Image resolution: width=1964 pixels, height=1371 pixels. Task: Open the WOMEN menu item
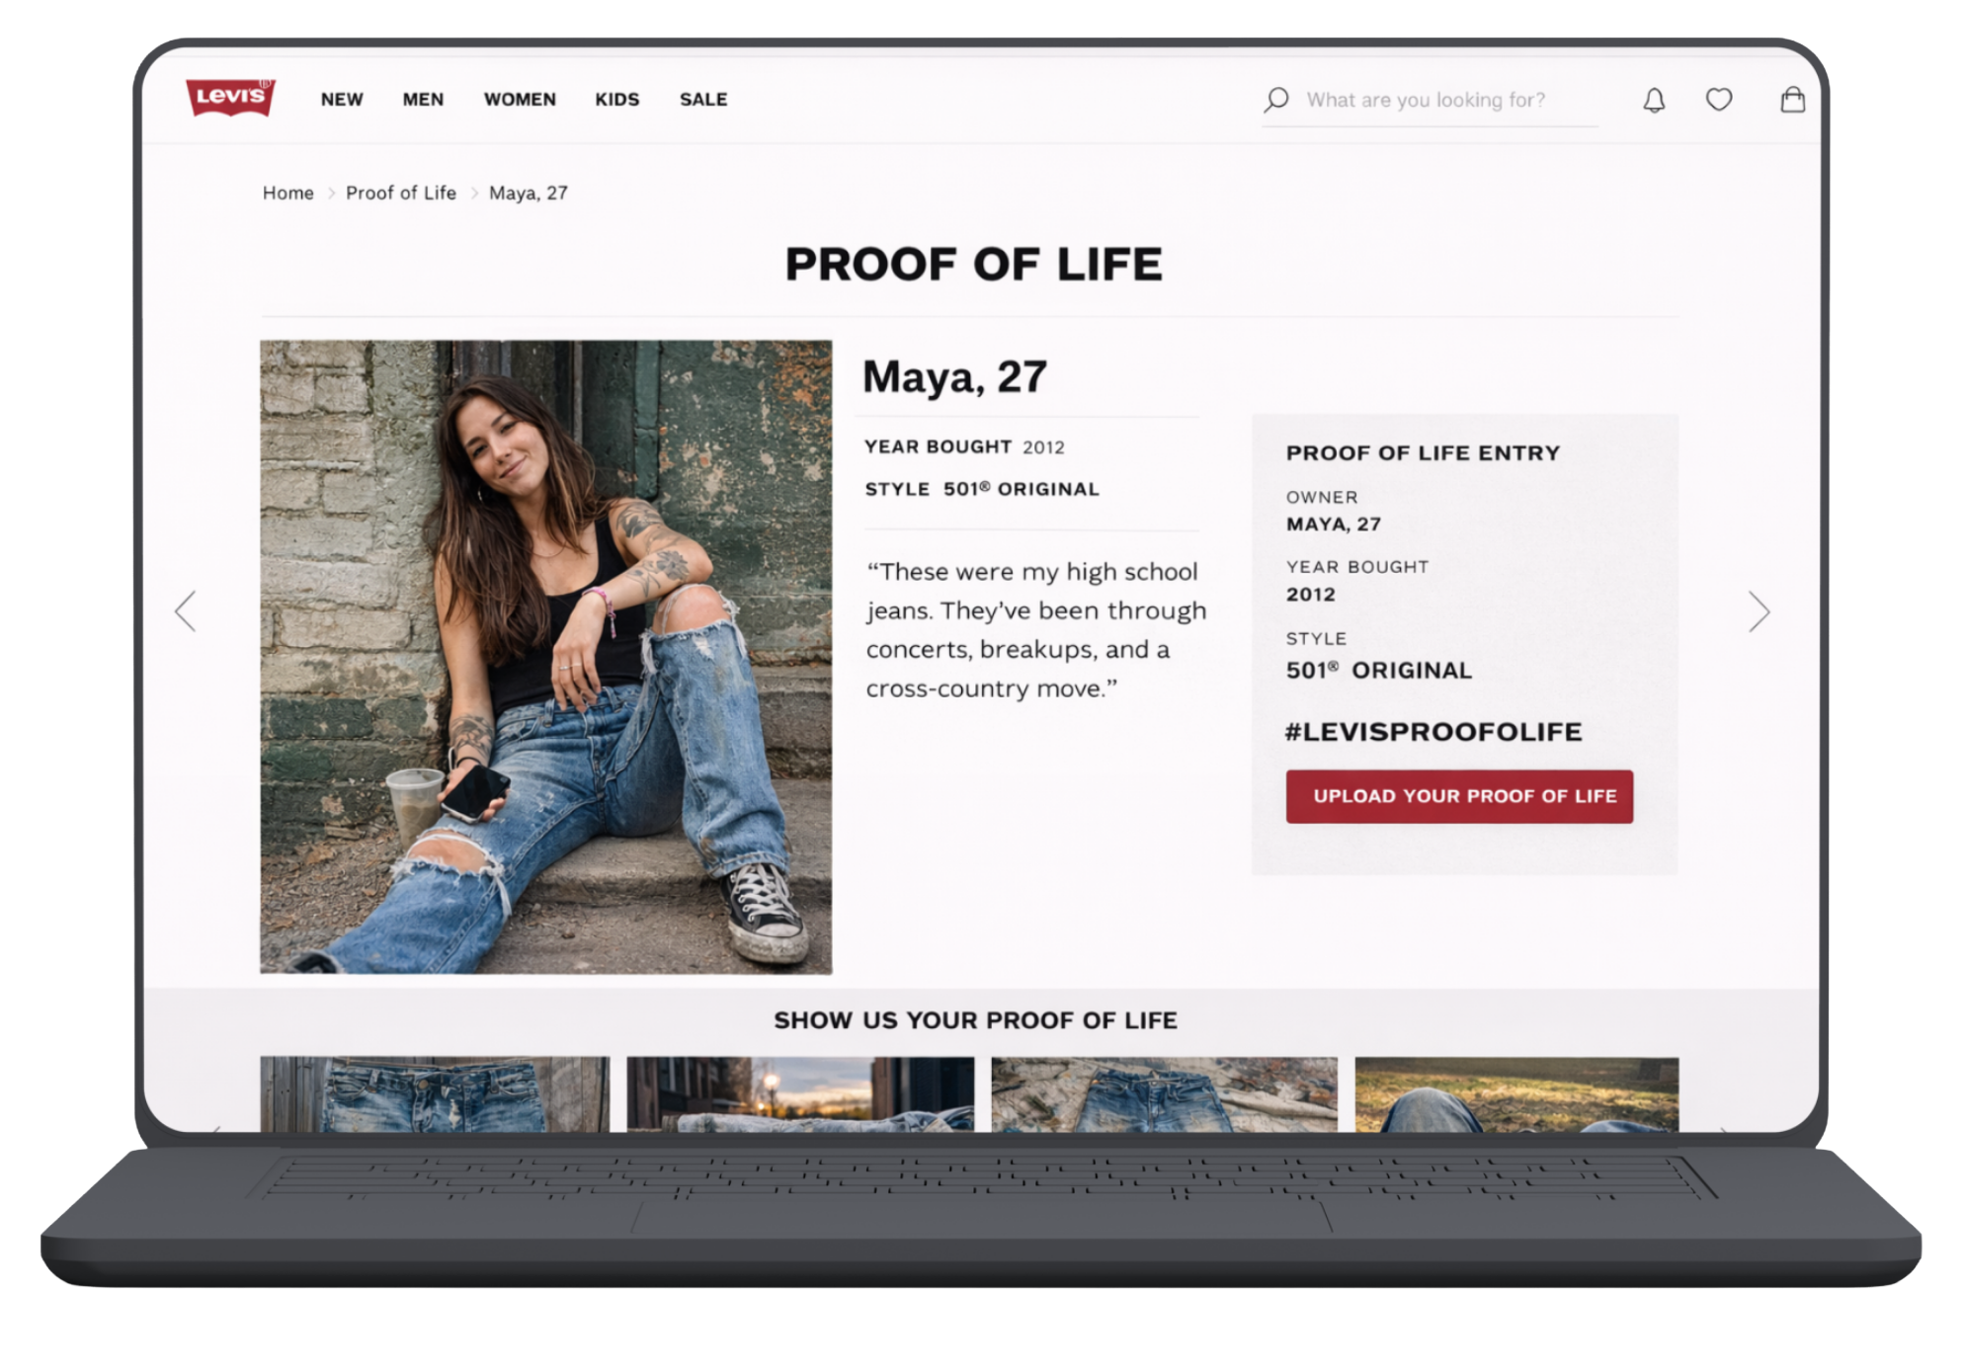[x=520, y=100]
